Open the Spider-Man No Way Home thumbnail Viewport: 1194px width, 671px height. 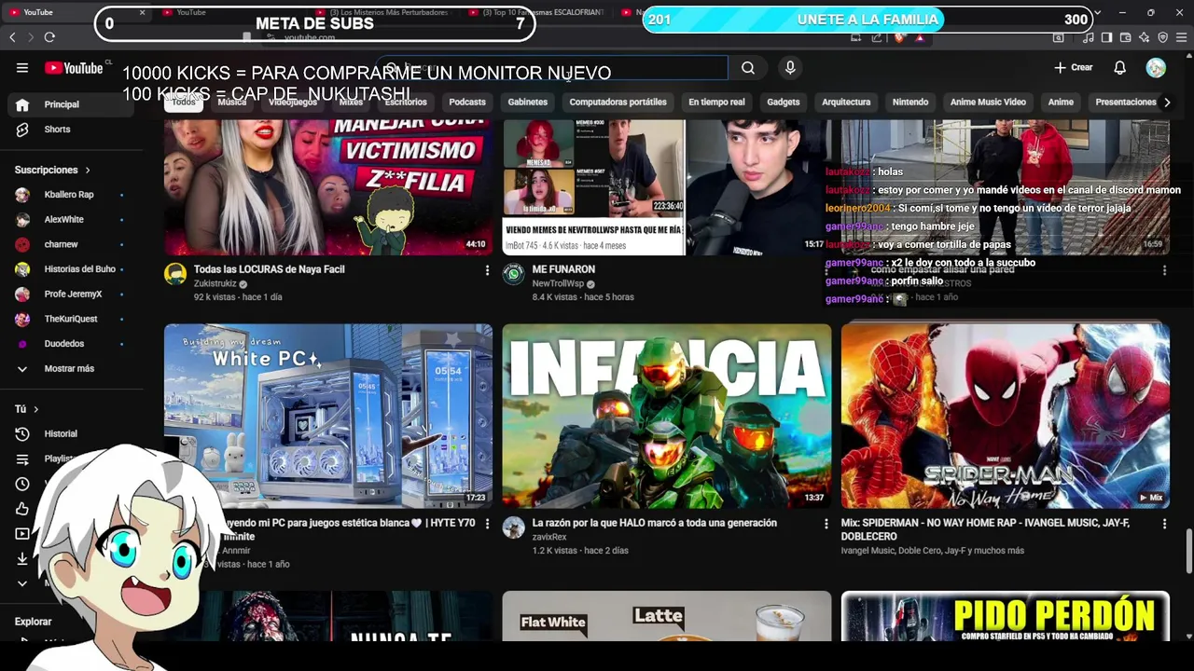point(1005,416)
